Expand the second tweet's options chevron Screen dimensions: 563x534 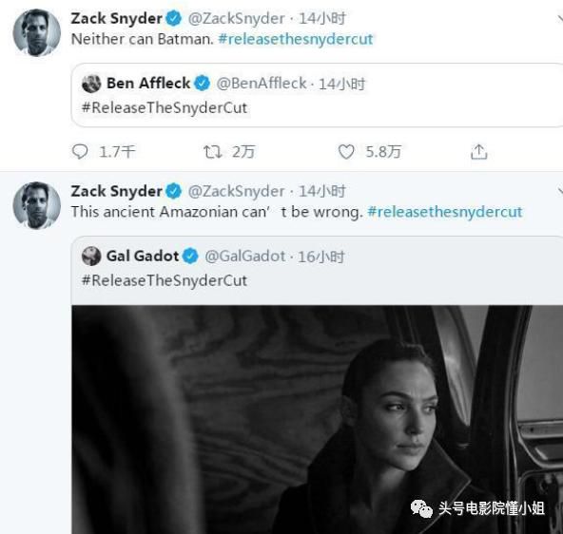click(x=560, y=191)
